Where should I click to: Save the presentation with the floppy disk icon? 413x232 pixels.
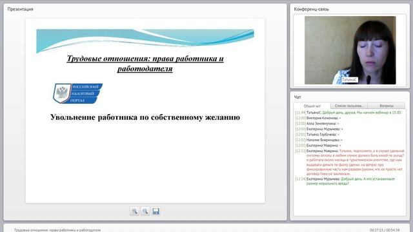[x=156, y=211]
